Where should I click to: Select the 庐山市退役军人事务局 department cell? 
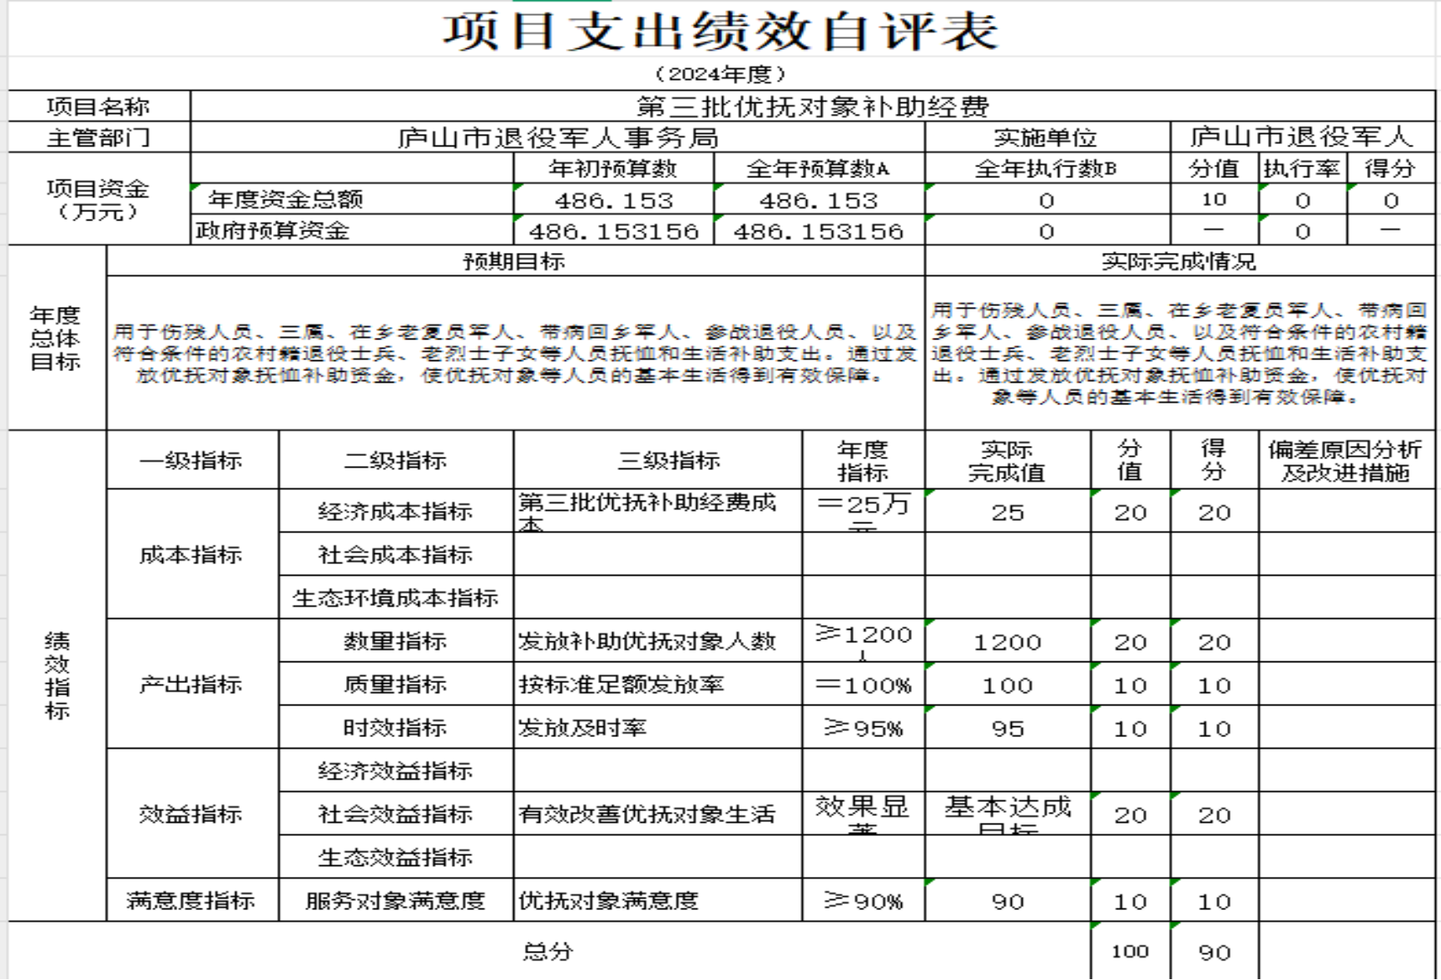(x=557, y=137)
